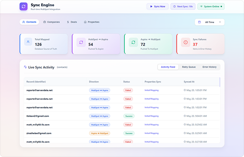The height and width of the screenshot is (157, 244).
Task: Click the clock icon beside May 20, 1:05:01 PM
Action: [185, 90]
